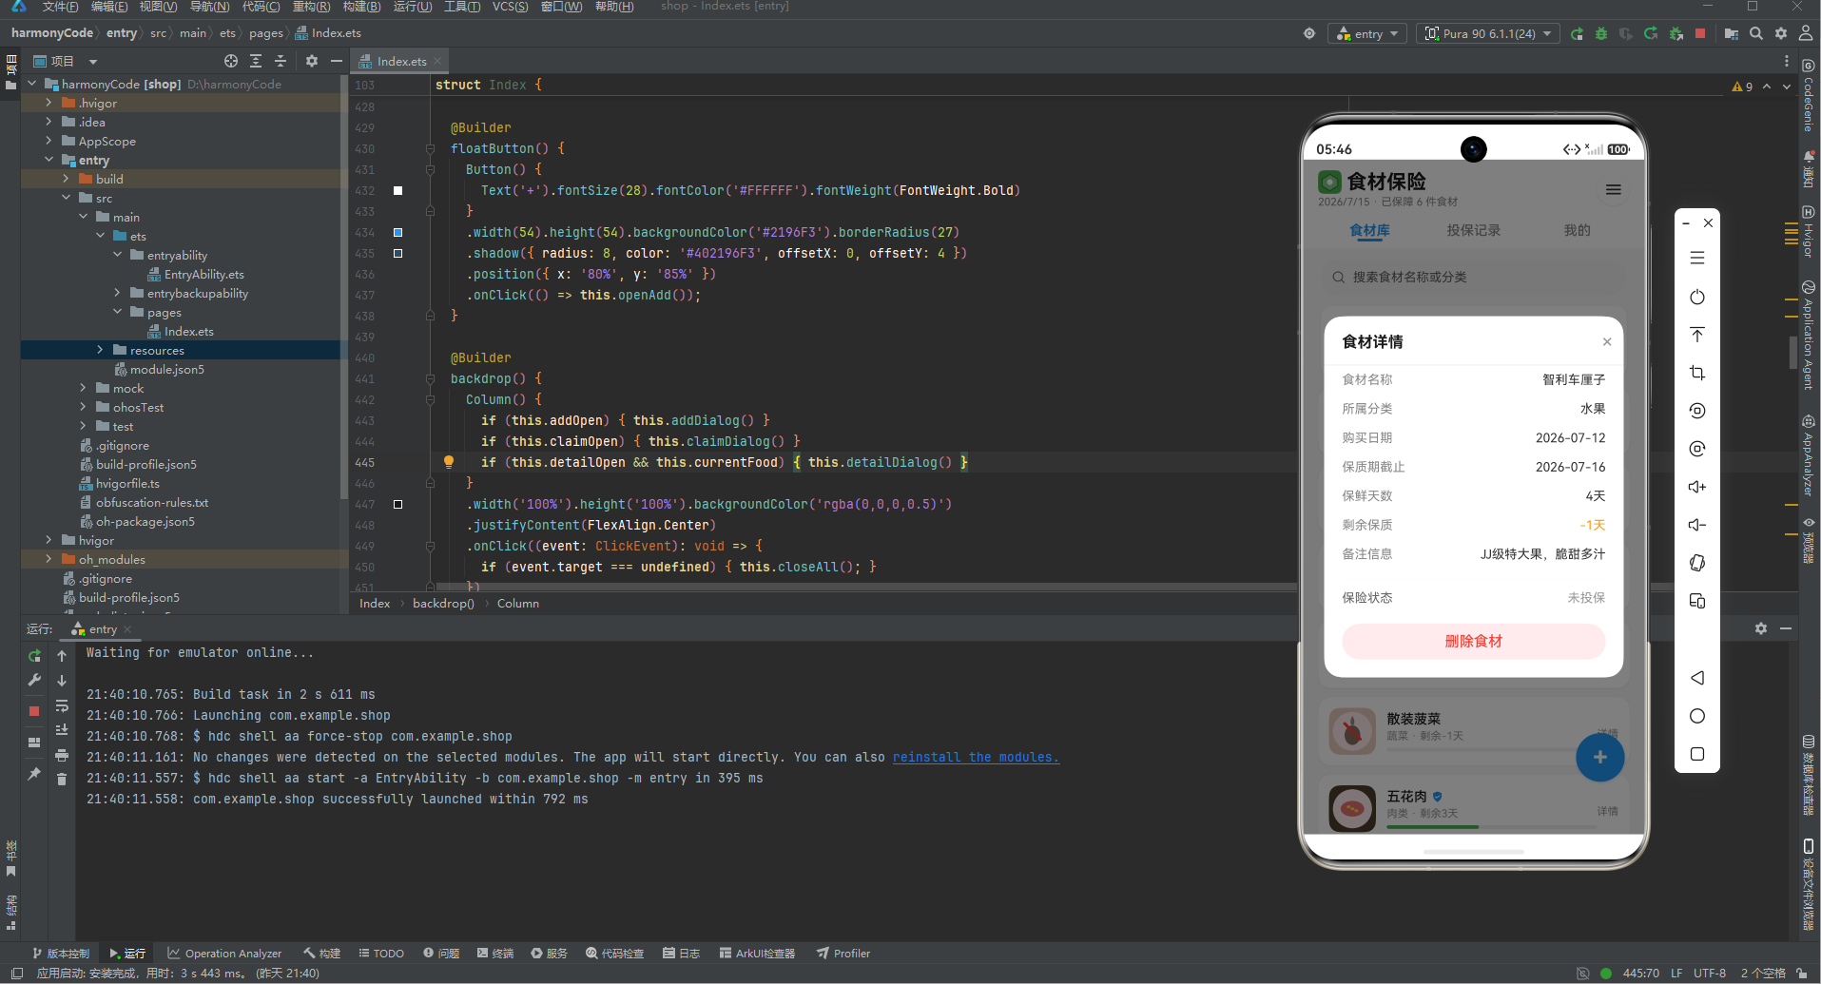Open project structure folder icon in toolbar
This screenshot has height=984, width=1821.
[x=1732, y=33]
